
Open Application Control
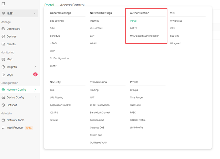pyautogui.click(x=60, y=105)
